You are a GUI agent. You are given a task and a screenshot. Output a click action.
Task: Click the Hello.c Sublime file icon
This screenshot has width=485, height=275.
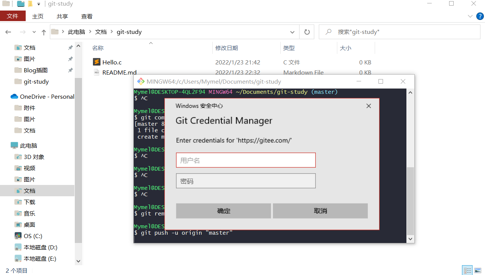[97, 62]
